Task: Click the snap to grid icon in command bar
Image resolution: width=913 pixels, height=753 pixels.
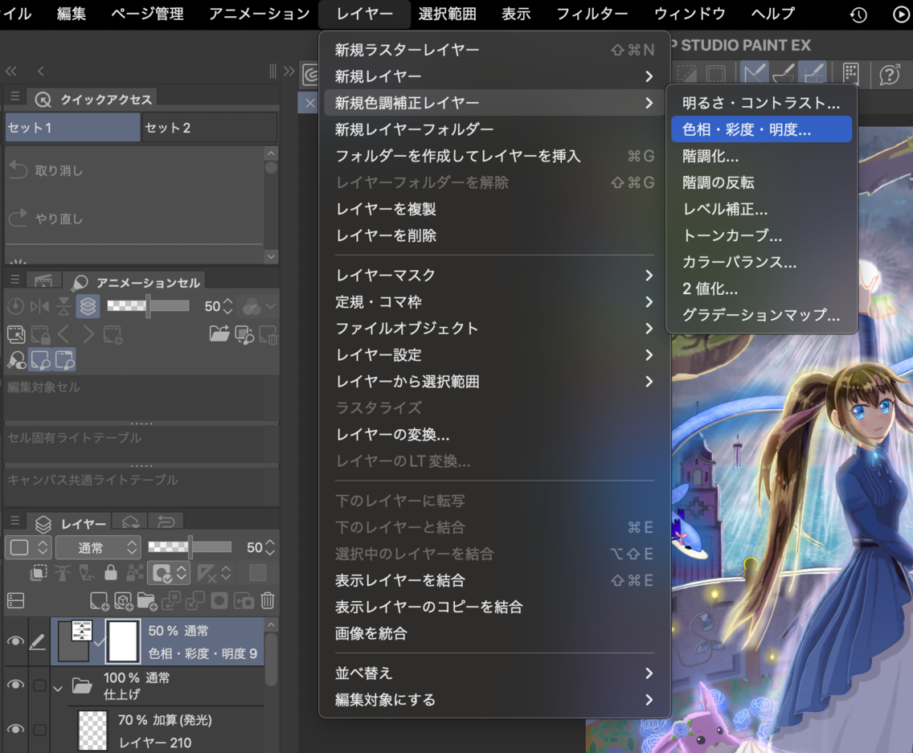Action: pyautogui.click(x=813, y=73)
